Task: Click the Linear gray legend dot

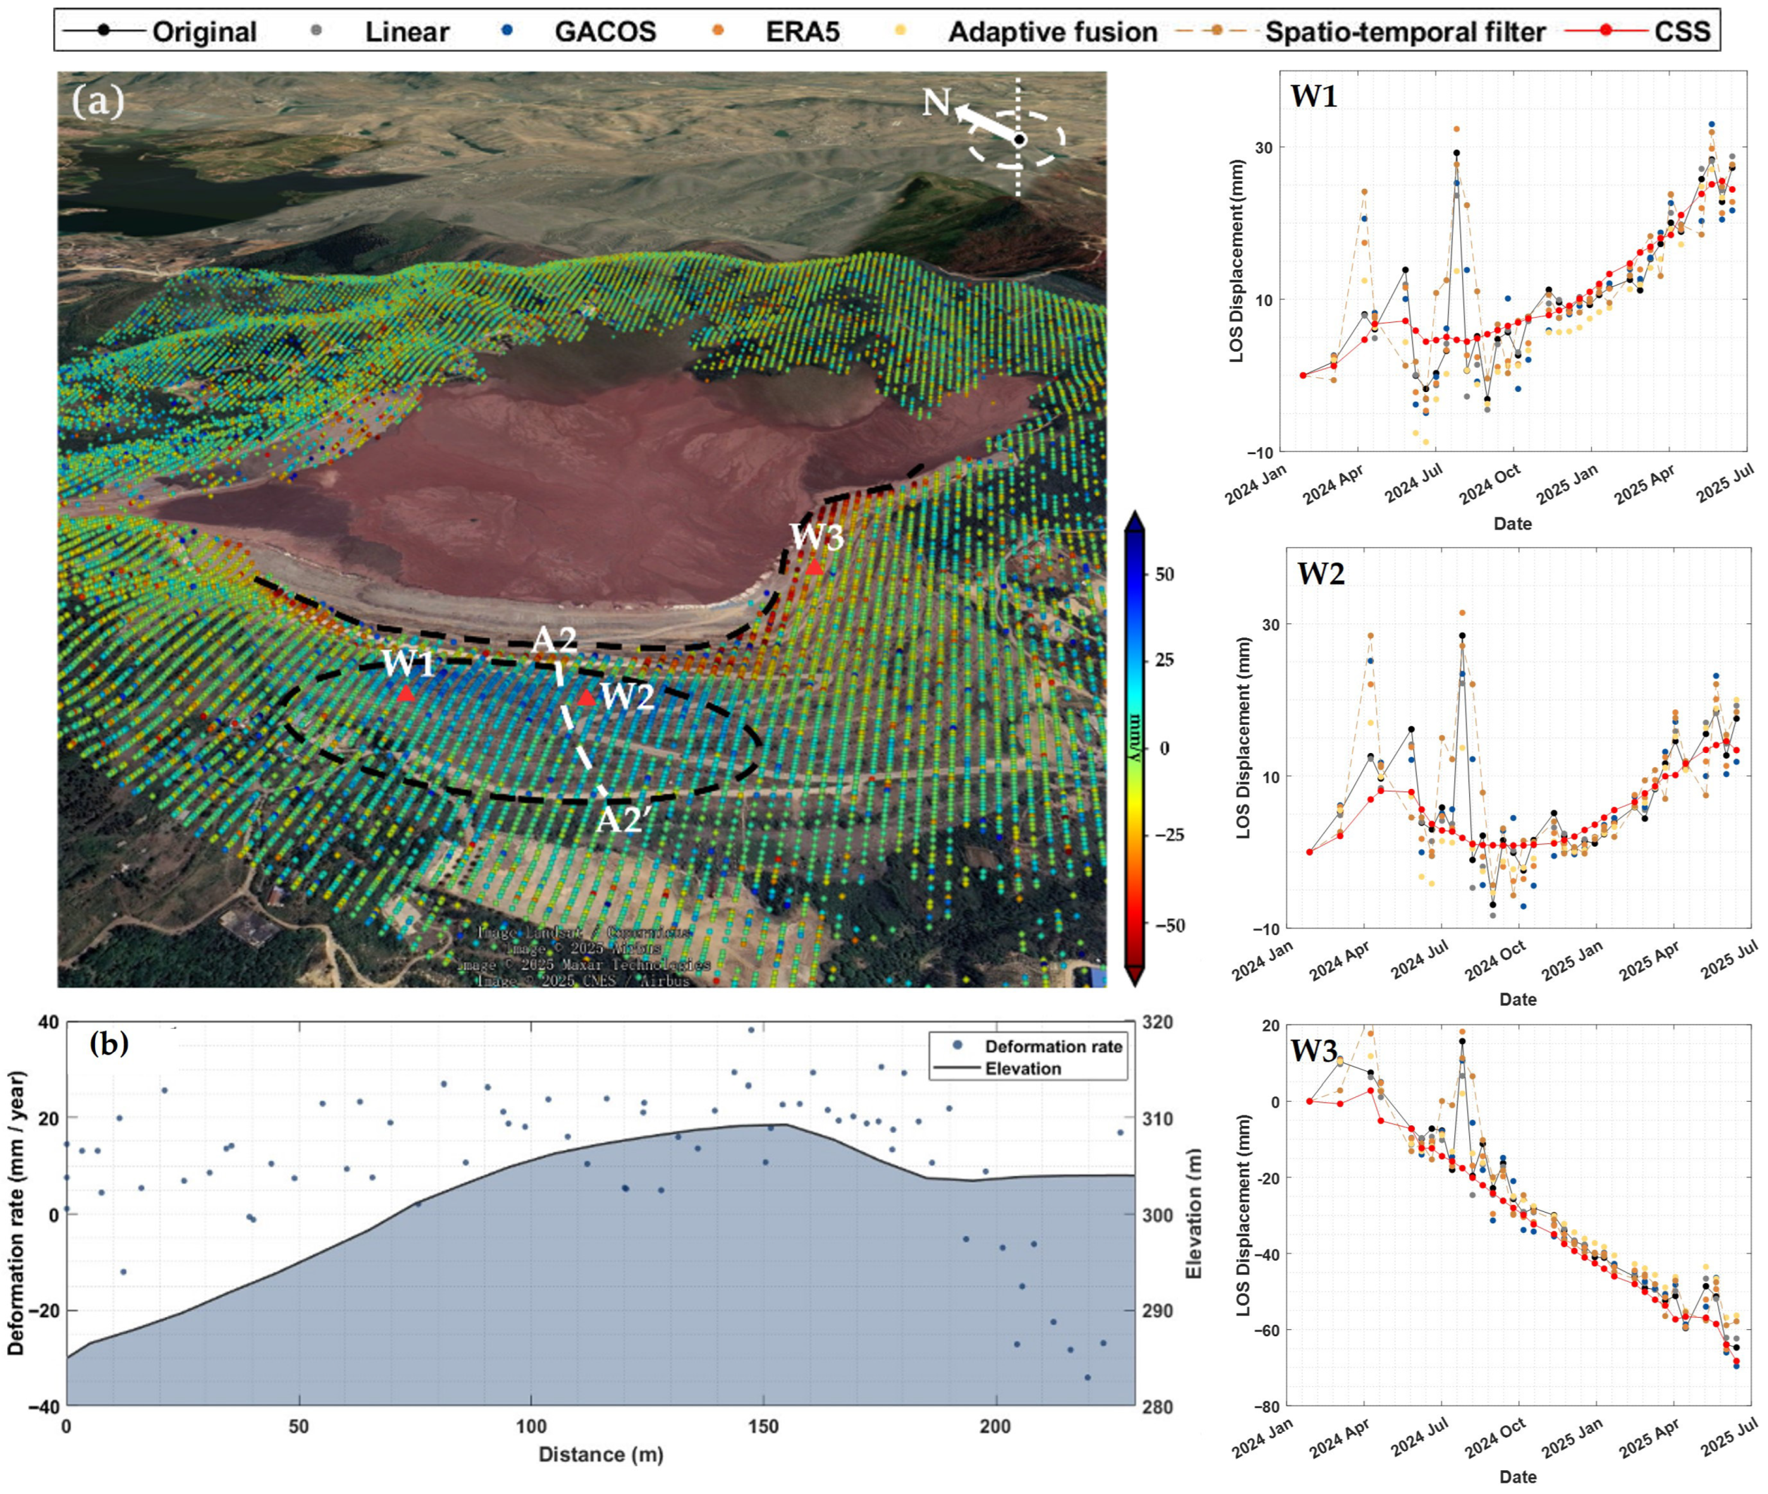Action: point(316,30)
